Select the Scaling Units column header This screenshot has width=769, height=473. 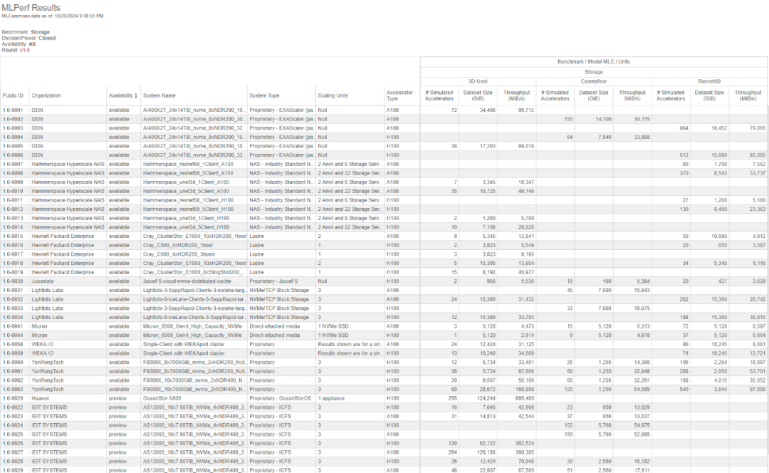(333, 95)
